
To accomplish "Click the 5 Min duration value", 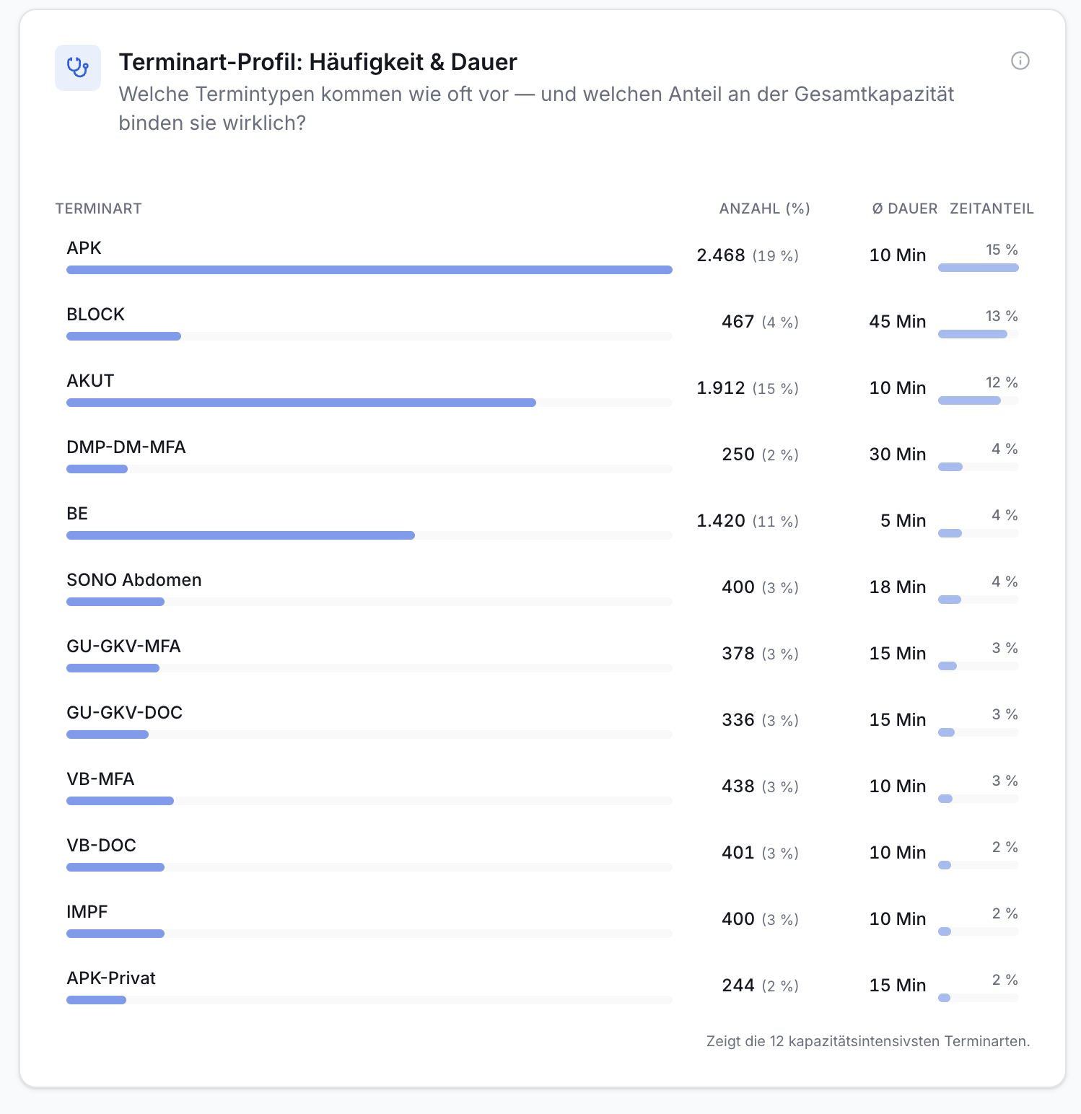I will tap(903, 521).
